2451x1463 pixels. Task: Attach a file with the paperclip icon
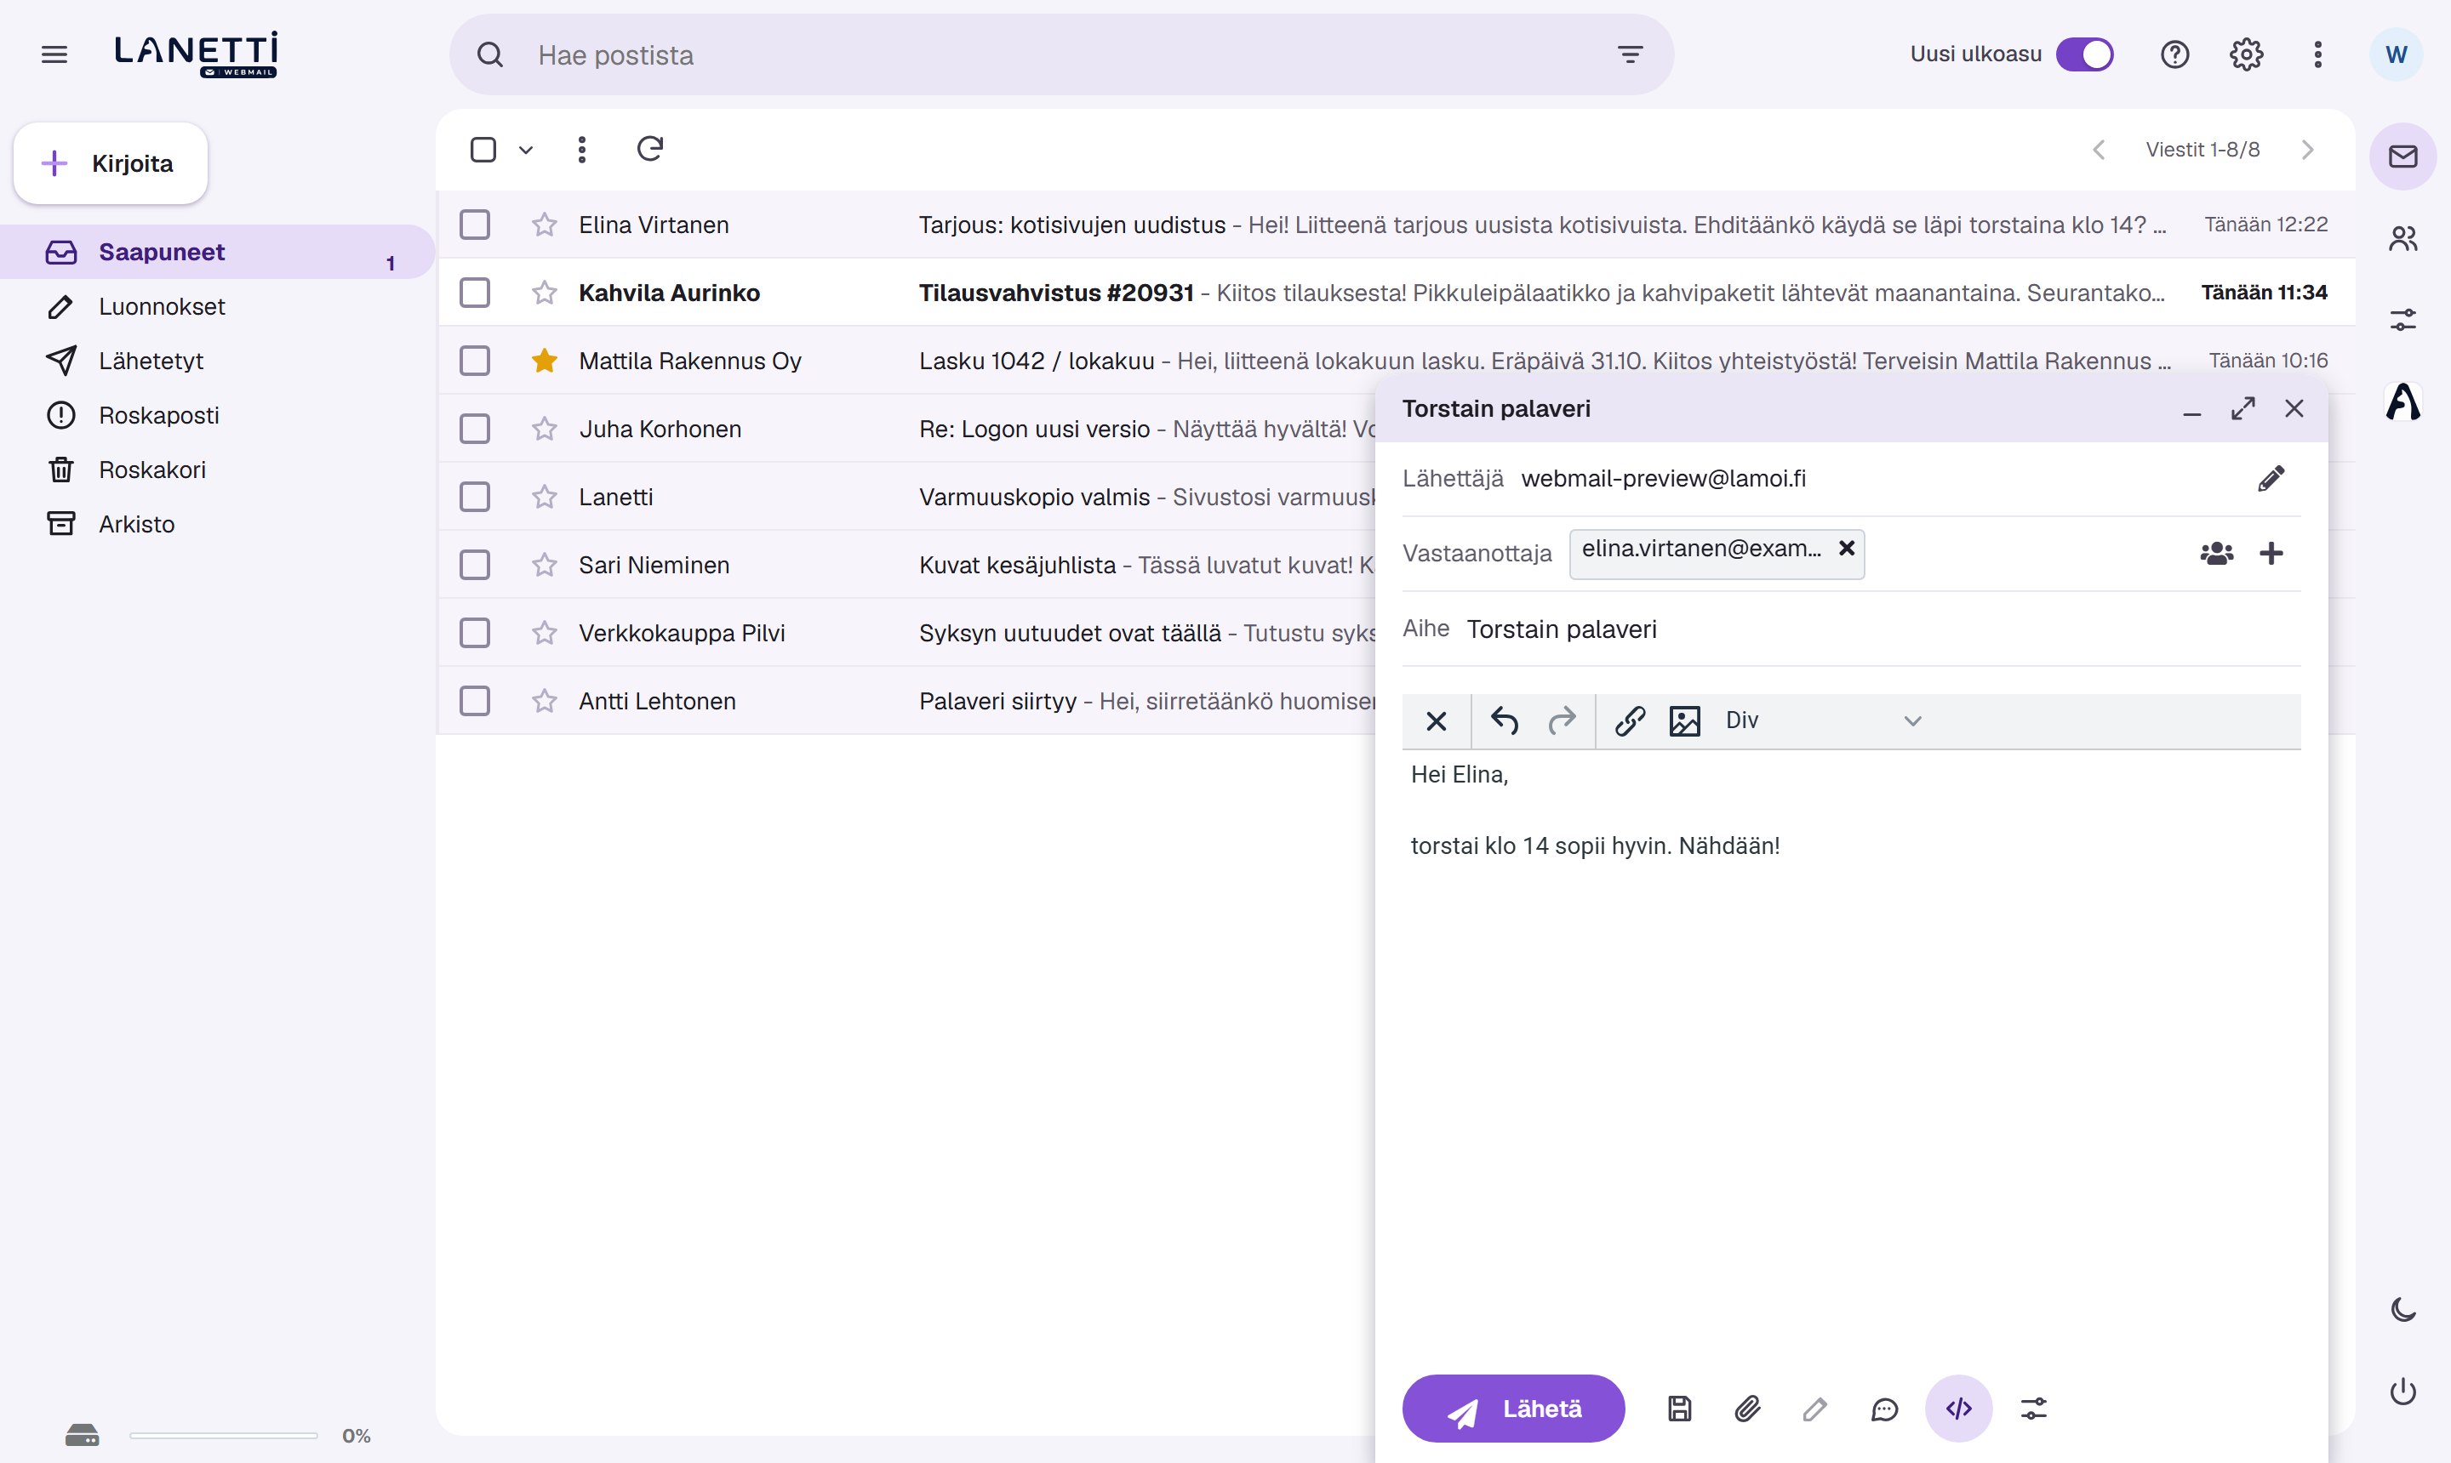click(x=1747, y=1408)
